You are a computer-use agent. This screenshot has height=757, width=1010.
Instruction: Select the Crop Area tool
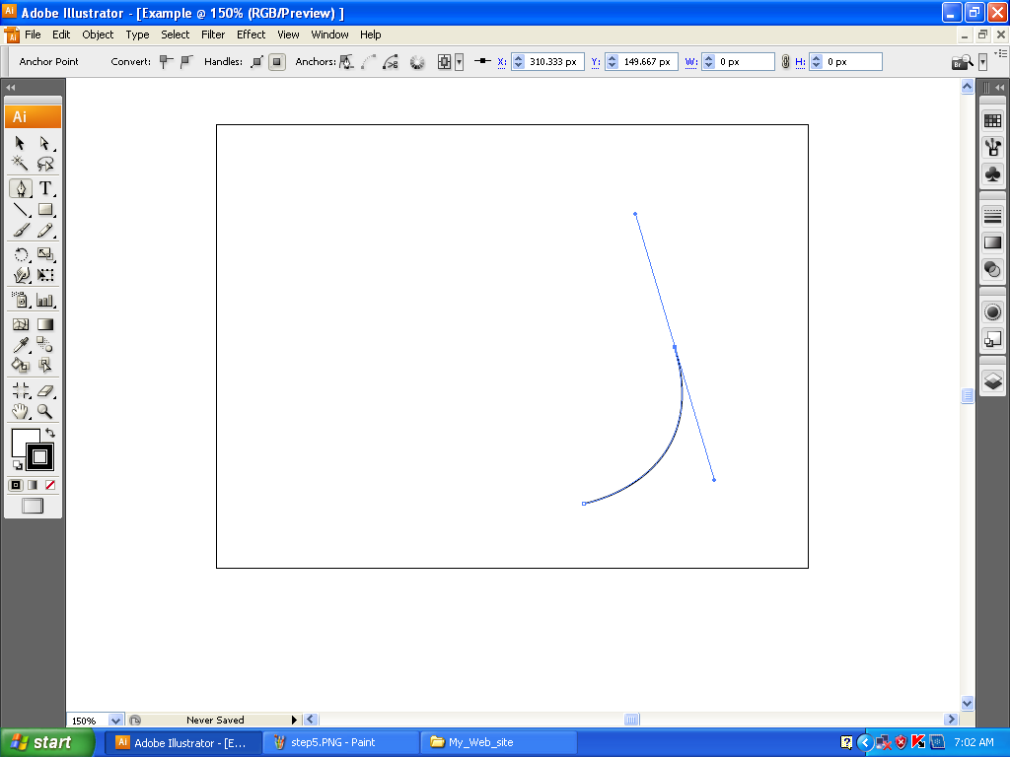pyautogui.click(x=20, y=390)
